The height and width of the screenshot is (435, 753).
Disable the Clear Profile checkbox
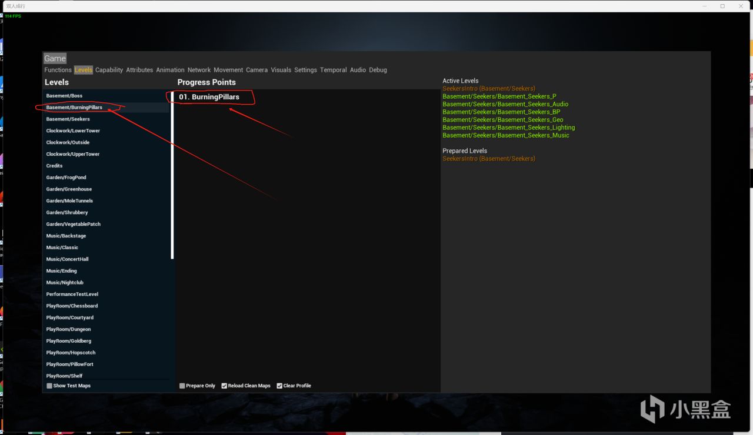279,386
